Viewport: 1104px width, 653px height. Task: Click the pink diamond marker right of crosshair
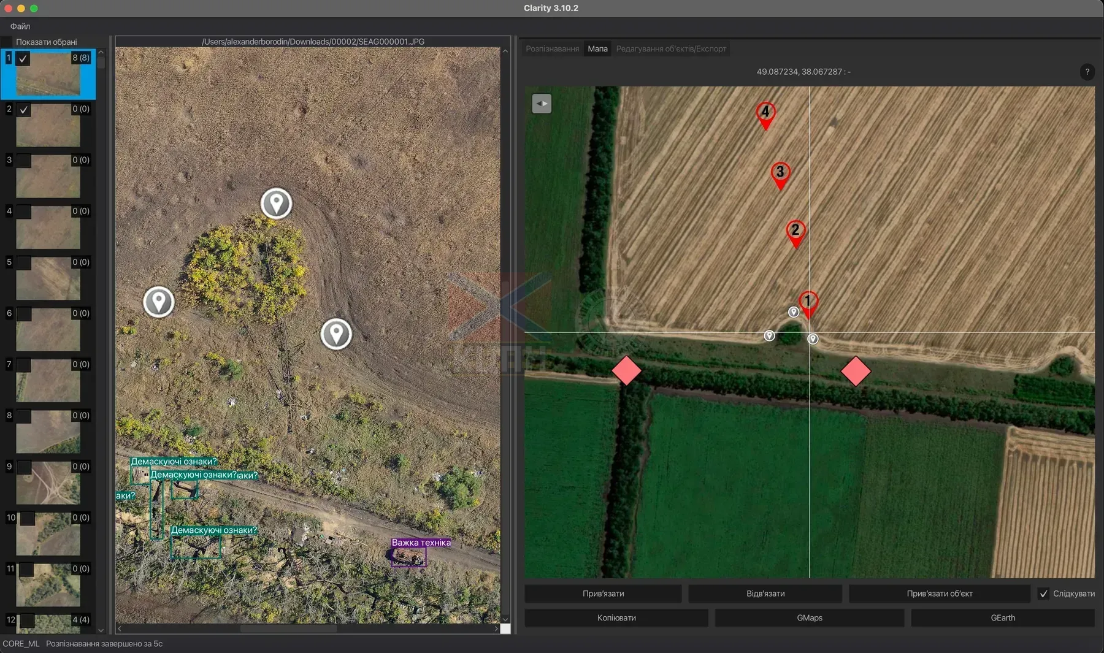pos(856,371)
